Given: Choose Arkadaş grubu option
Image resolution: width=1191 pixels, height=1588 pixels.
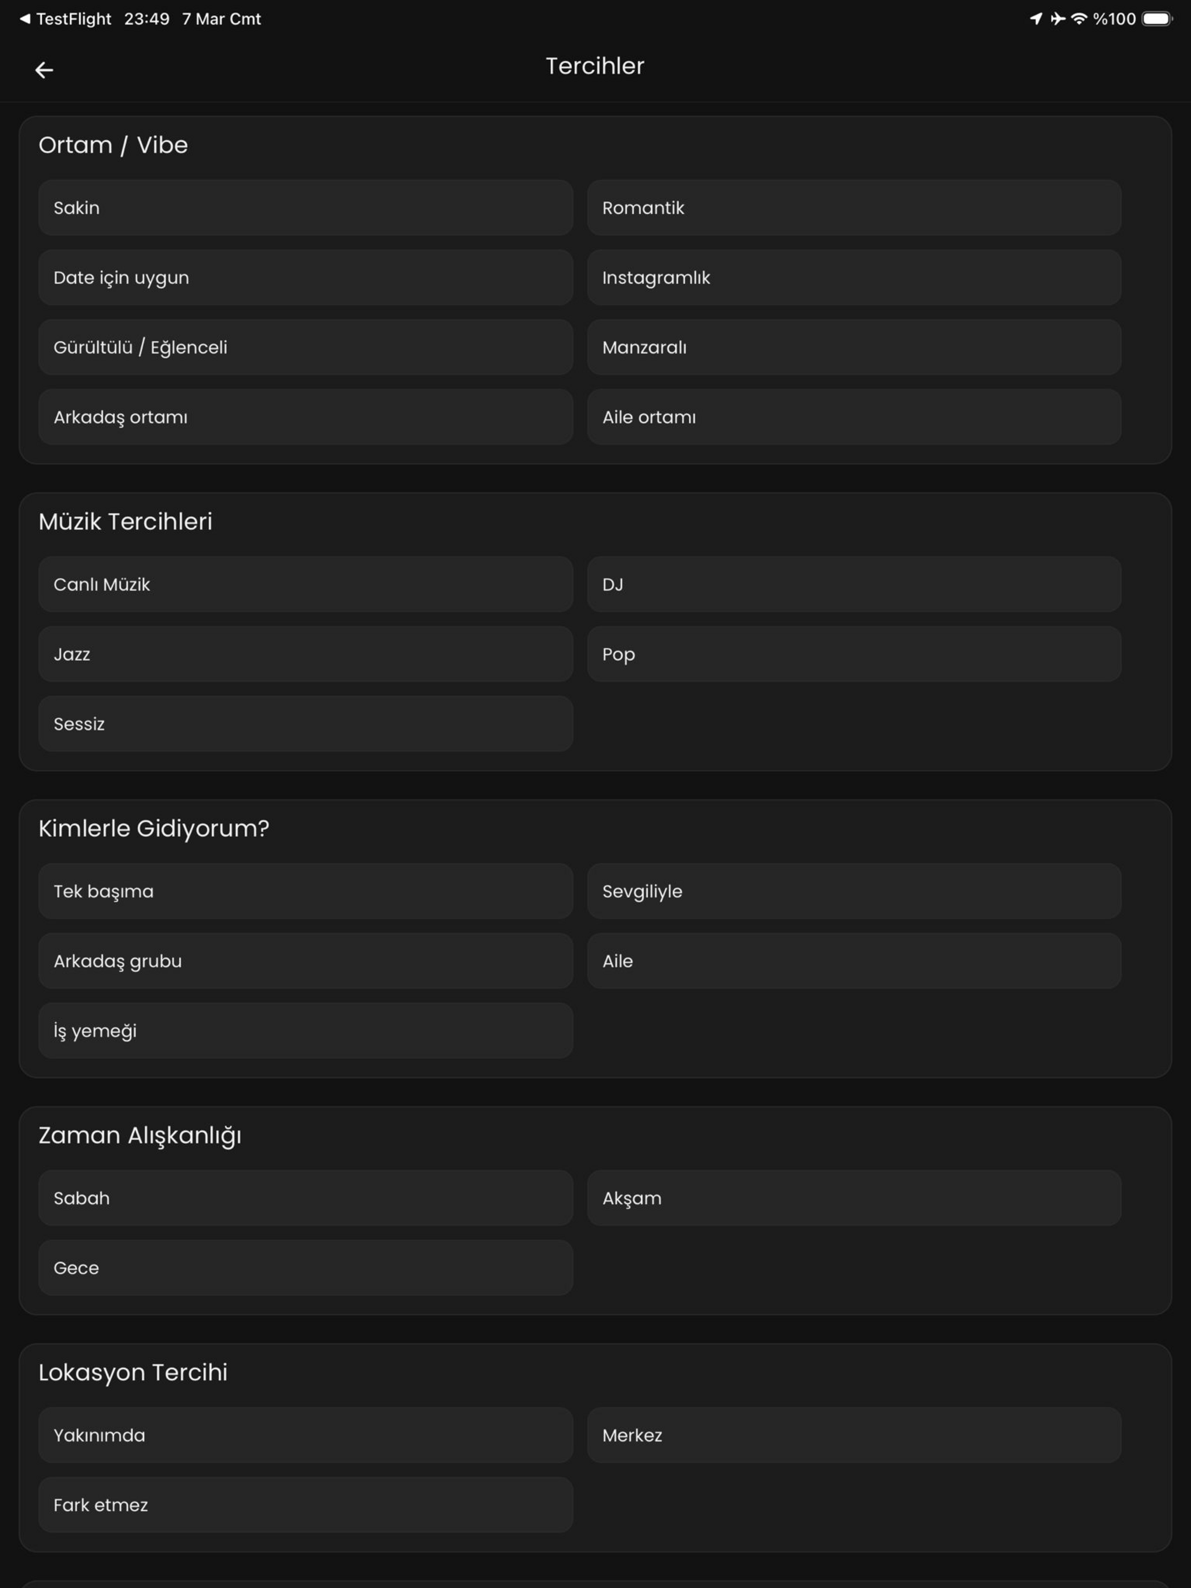Looking at the screenshot, I should pos(305,961).
